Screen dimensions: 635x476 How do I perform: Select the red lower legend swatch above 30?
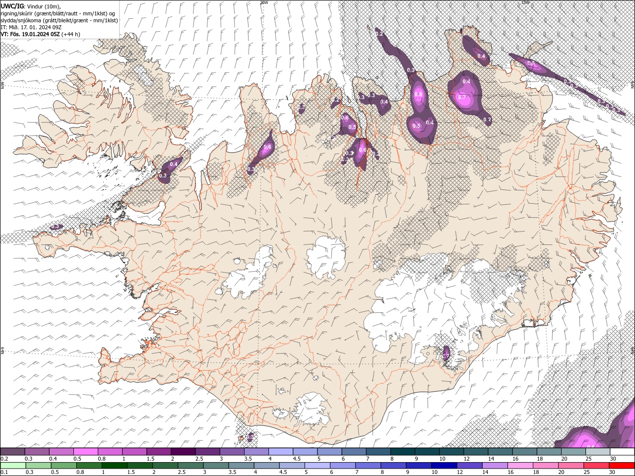(x=622, y=466)
